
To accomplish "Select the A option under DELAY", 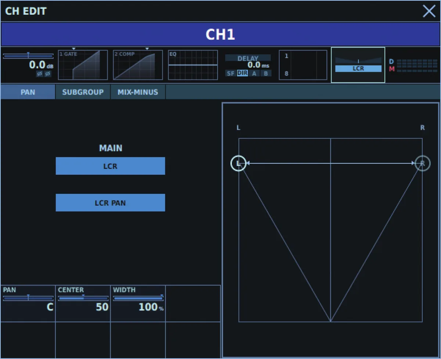I will click(254, 73).
